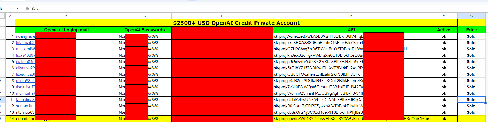
Task: Click the green 'API' header cell
Action: click(351, 30)
